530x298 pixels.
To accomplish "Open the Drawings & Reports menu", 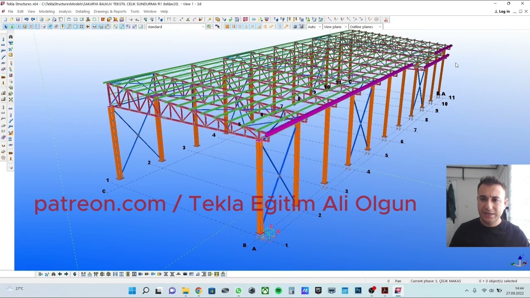I will coord(110,11).
